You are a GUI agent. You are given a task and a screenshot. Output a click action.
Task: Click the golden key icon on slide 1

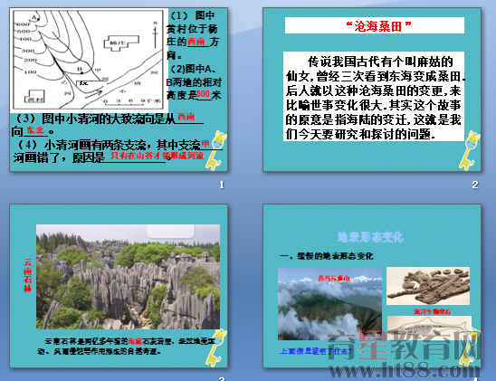pos(216,150)
